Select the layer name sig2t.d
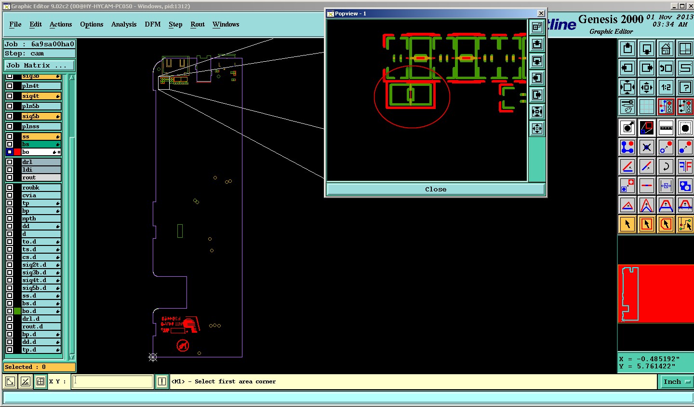Viewport: 694px width, 407px height. pyautogui.click(x=41, y=265)
